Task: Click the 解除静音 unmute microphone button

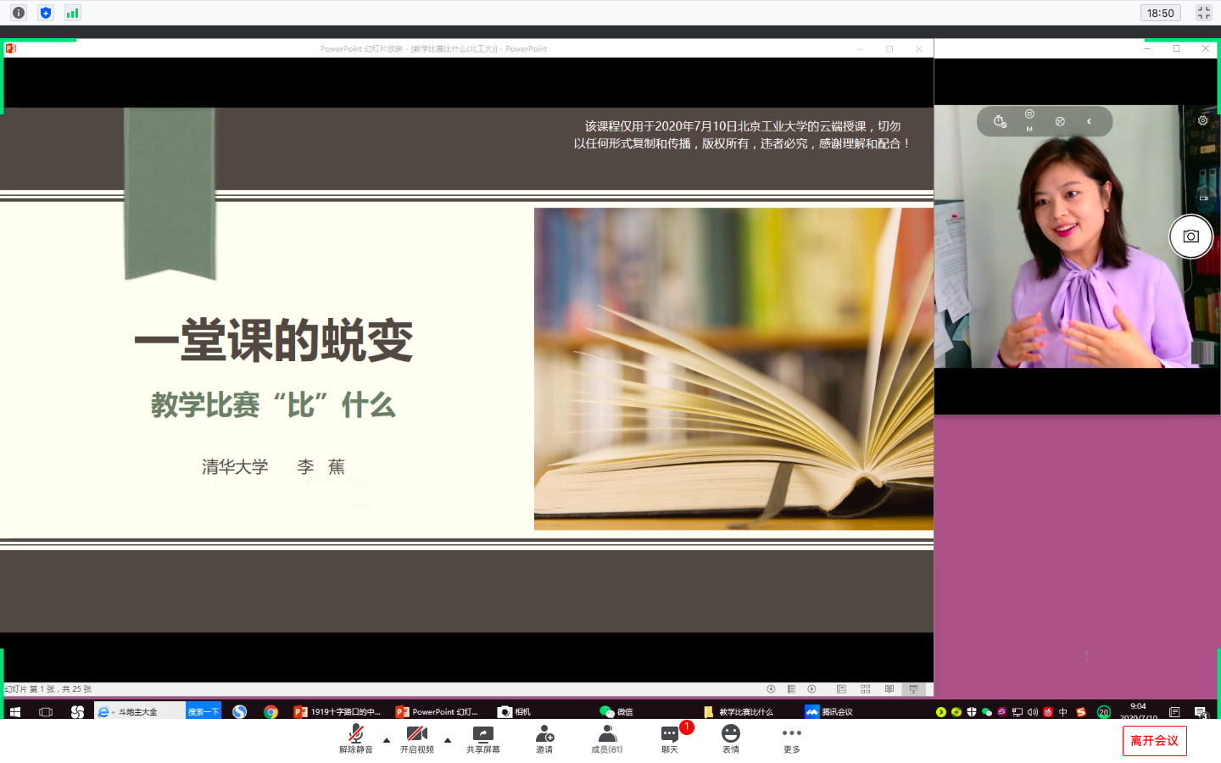Action: pos(356,737)
